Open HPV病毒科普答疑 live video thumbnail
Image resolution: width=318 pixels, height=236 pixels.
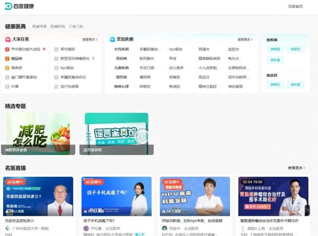195,196
